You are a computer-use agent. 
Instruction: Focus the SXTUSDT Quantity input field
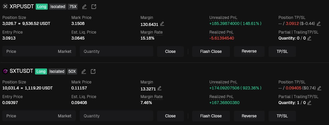click(116, 116)
